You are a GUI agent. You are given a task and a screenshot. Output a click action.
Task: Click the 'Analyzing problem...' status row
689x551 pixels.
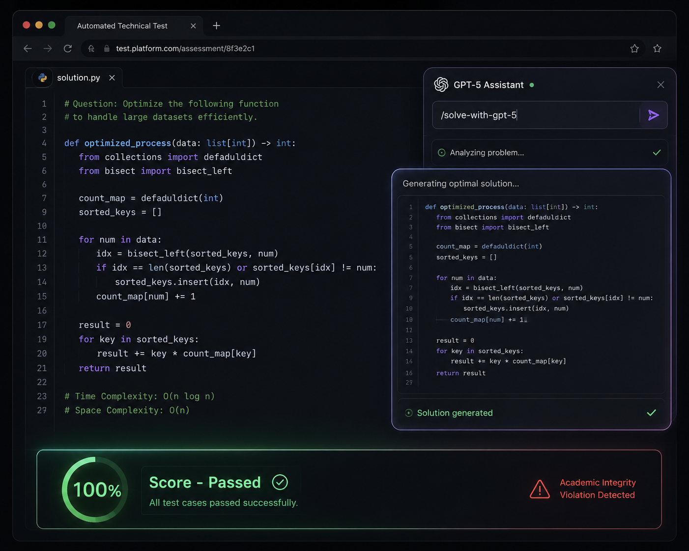(549, 153)
